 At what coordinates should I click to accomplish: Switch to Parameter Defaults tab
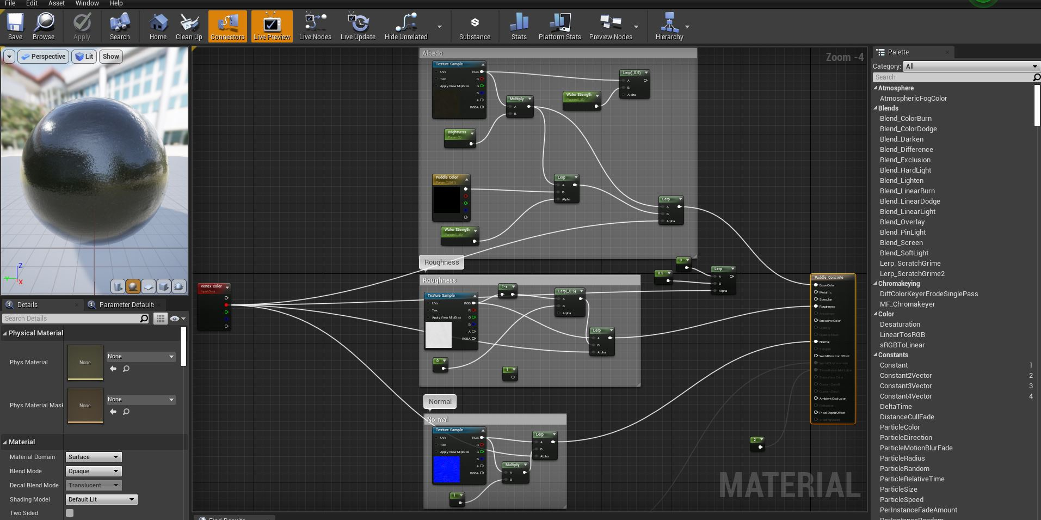point(127,305)
